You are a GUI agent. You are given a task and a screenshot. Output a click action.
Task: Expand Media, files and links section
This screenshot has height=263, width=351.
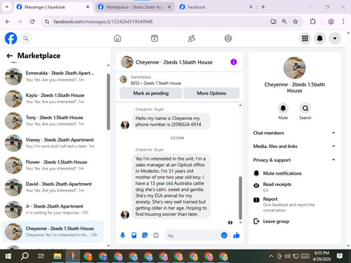coord(294,147)
